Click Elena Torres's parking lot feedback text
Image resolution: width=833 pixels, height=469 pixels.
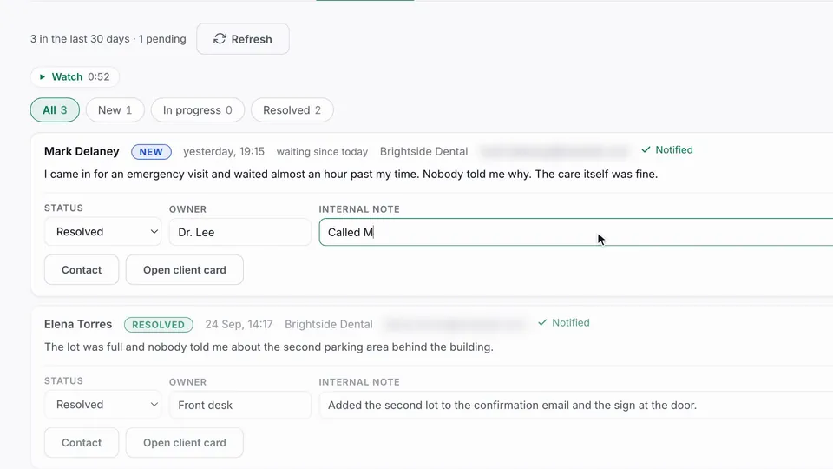269,347
